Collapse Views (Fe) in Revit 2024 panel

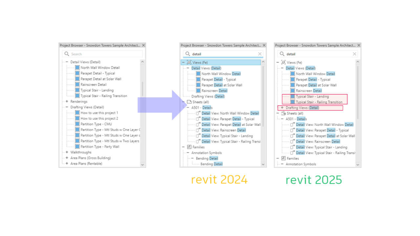click(183, 62)
